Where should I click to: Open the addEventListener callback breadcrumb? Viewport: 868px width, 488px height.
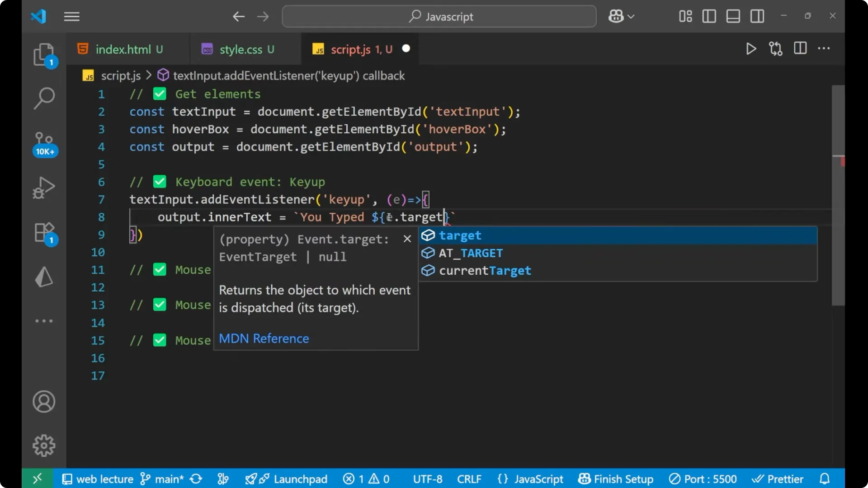pos(289,75)
